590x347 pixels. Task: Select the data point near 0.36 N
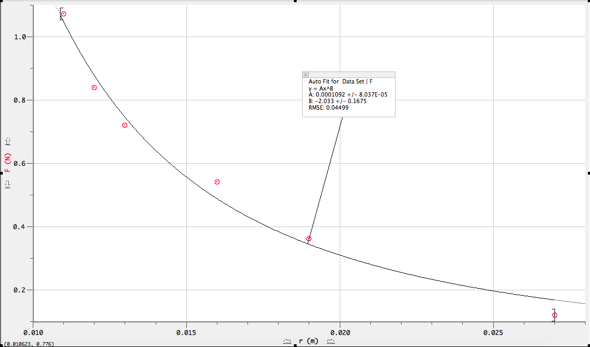(308, 238)
